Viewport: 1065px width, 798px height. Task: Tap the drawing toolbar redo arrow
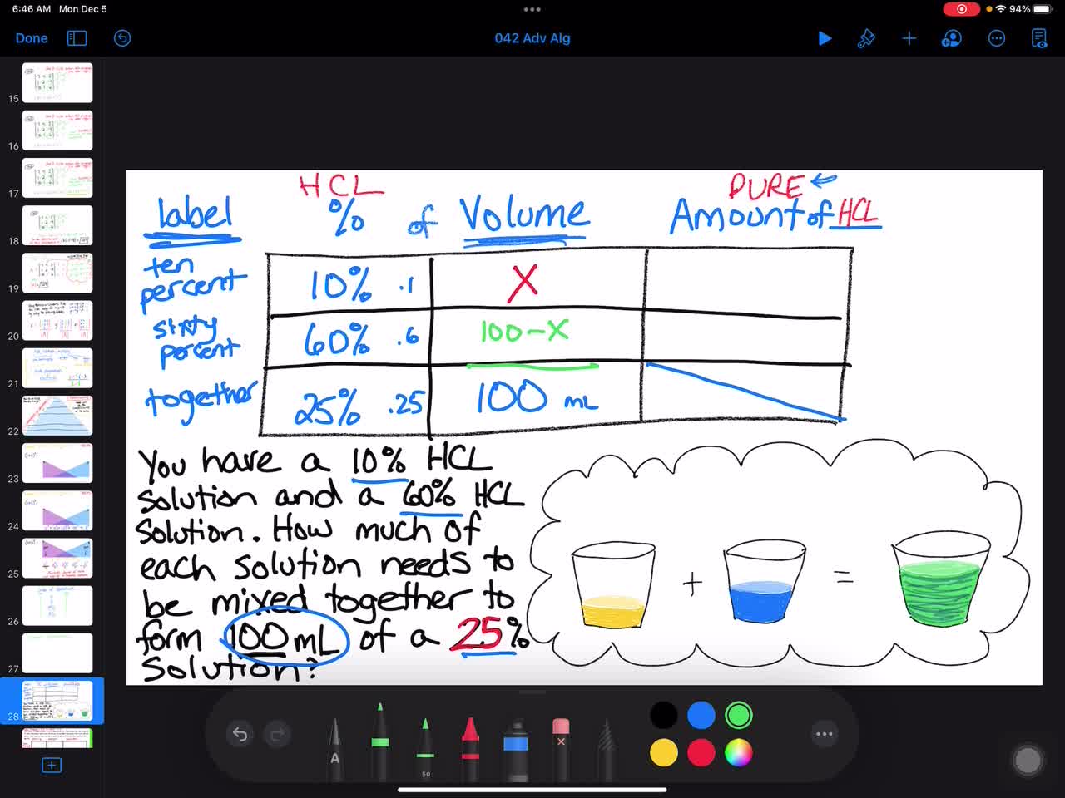[277, 734]
